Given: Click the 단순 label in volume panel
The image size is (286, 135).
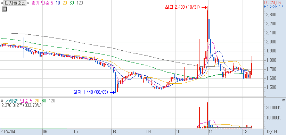Looking at the screenshot, I should coord(24,101).
